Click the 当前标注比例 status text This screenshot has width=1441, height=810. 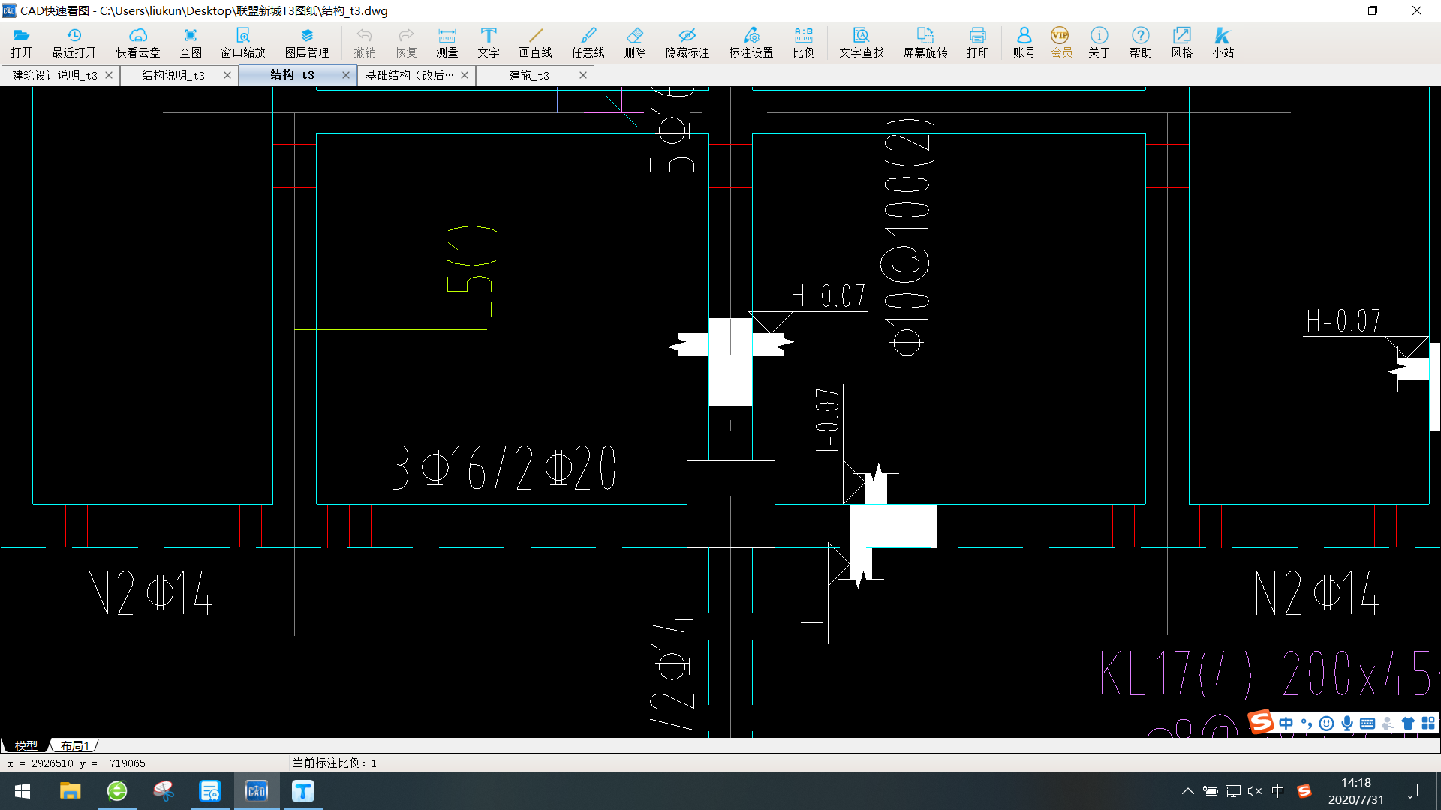coord(335,763)
